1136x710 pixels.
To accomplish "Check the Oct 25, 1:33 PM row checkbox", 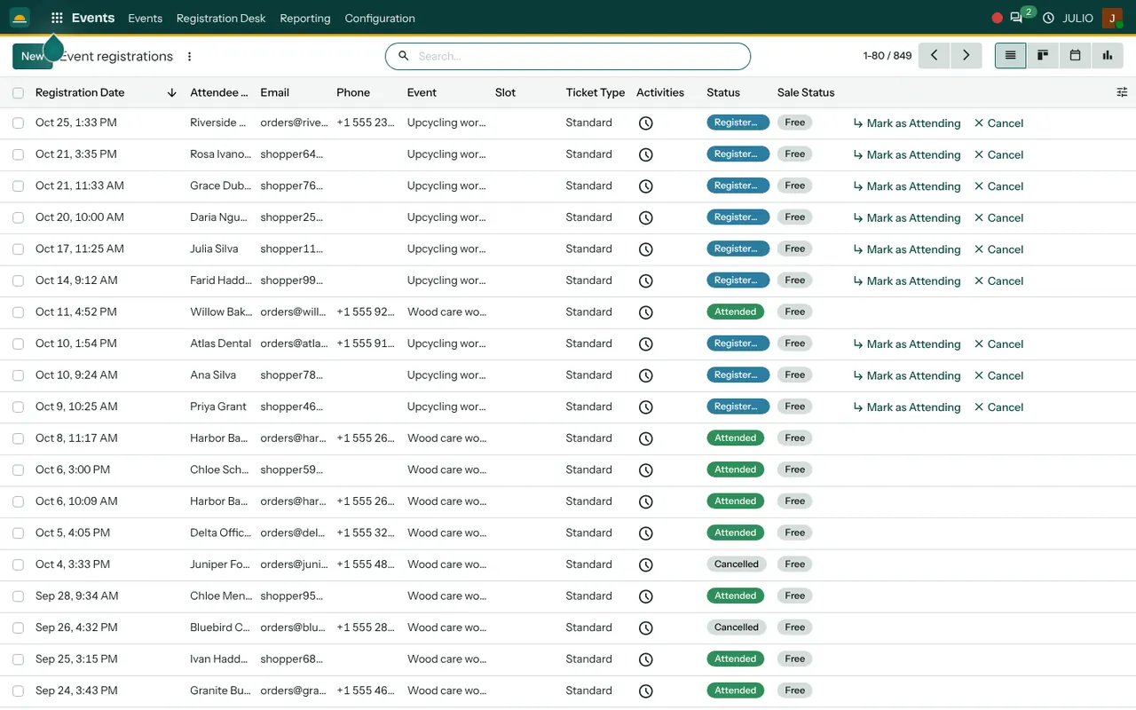I will pos(18,123).
